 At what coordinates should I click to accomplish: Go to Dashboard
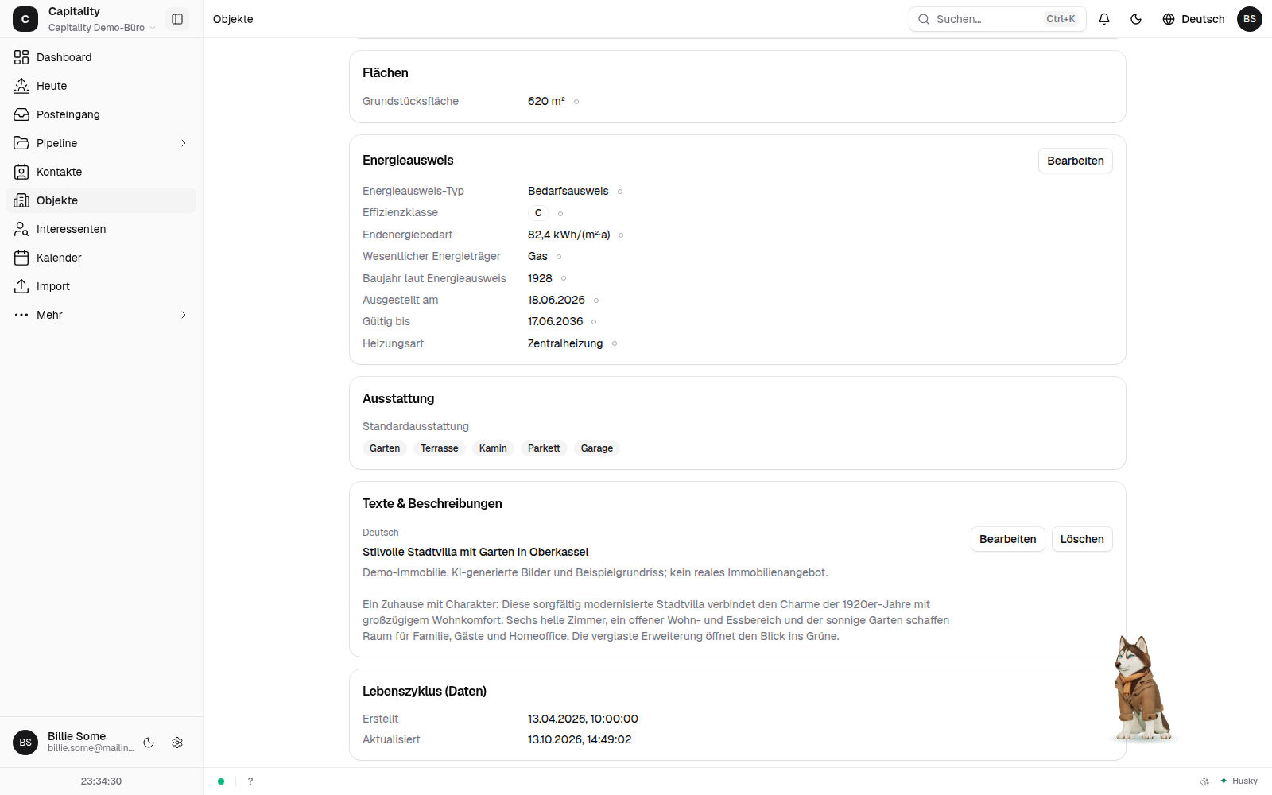pyautogui.click(x=101, y=57)
